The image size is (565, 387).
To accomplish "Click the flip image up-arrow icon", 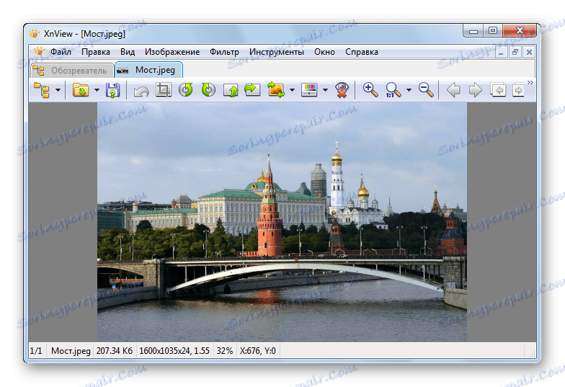I will (x=231, y=90).
